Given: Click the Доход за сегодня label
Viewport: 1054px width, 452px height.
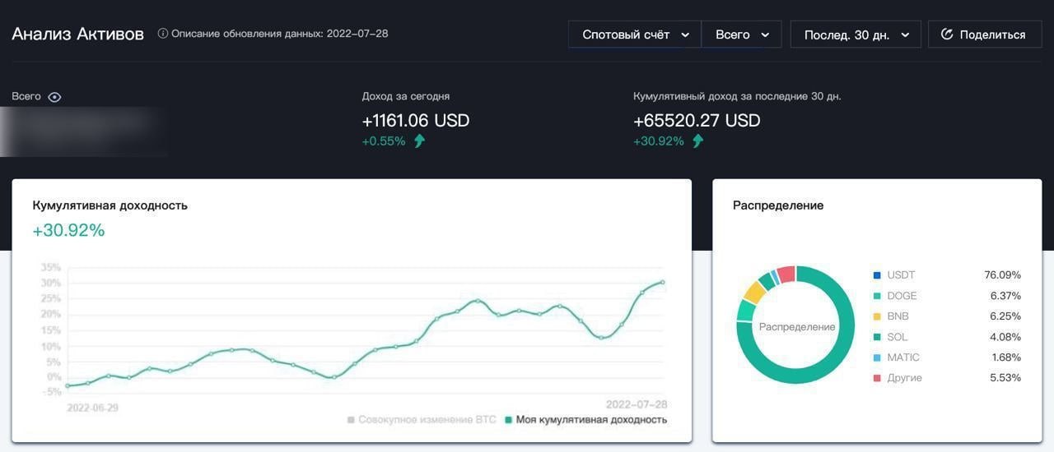Looking at the screenshot, I should point(406,96).
